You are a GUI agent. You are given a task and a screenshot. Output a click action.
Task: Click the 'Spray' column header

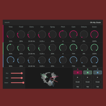(52, 27)
